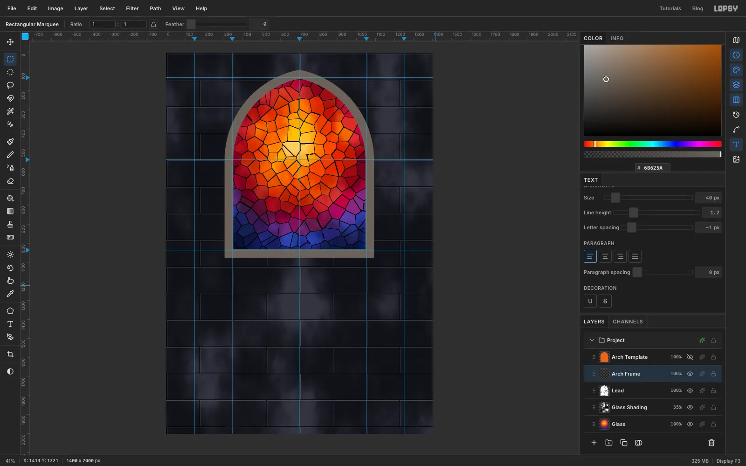This screenshot has width=746, height=466.
Task: Add a new layer with plus icon
Action: (594, 443)
